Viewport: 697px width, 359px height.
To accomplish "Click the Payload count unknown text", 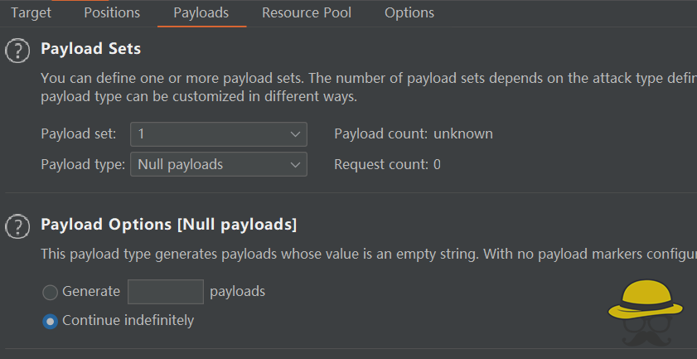I will [413, 134].
